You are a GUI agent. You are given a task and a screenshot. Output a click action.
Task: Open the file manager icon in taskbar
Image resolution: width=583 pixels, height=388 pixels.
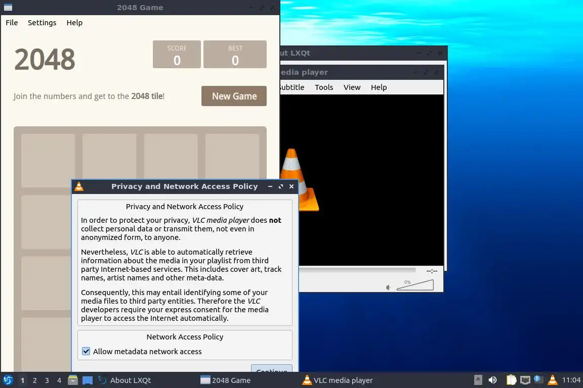[x=73, y=380]
